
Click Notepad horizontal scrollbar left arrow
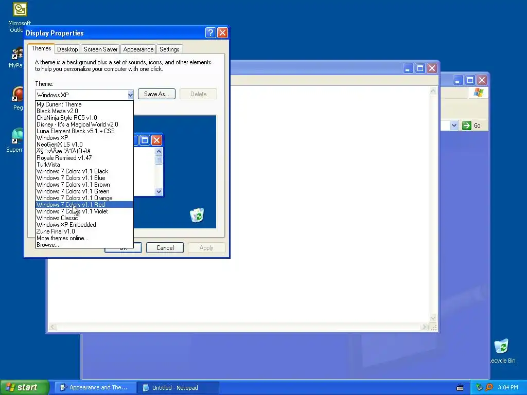click(x=52, y=327)
